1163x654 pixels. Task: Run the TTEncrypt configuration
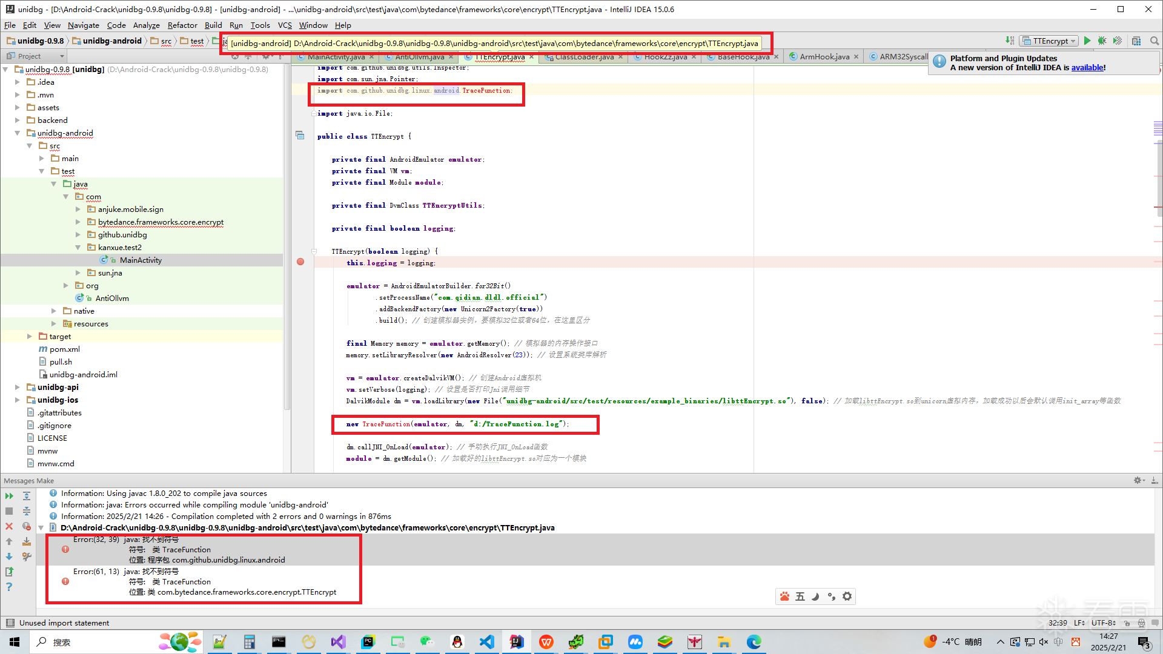click(x=1087, y=41)
